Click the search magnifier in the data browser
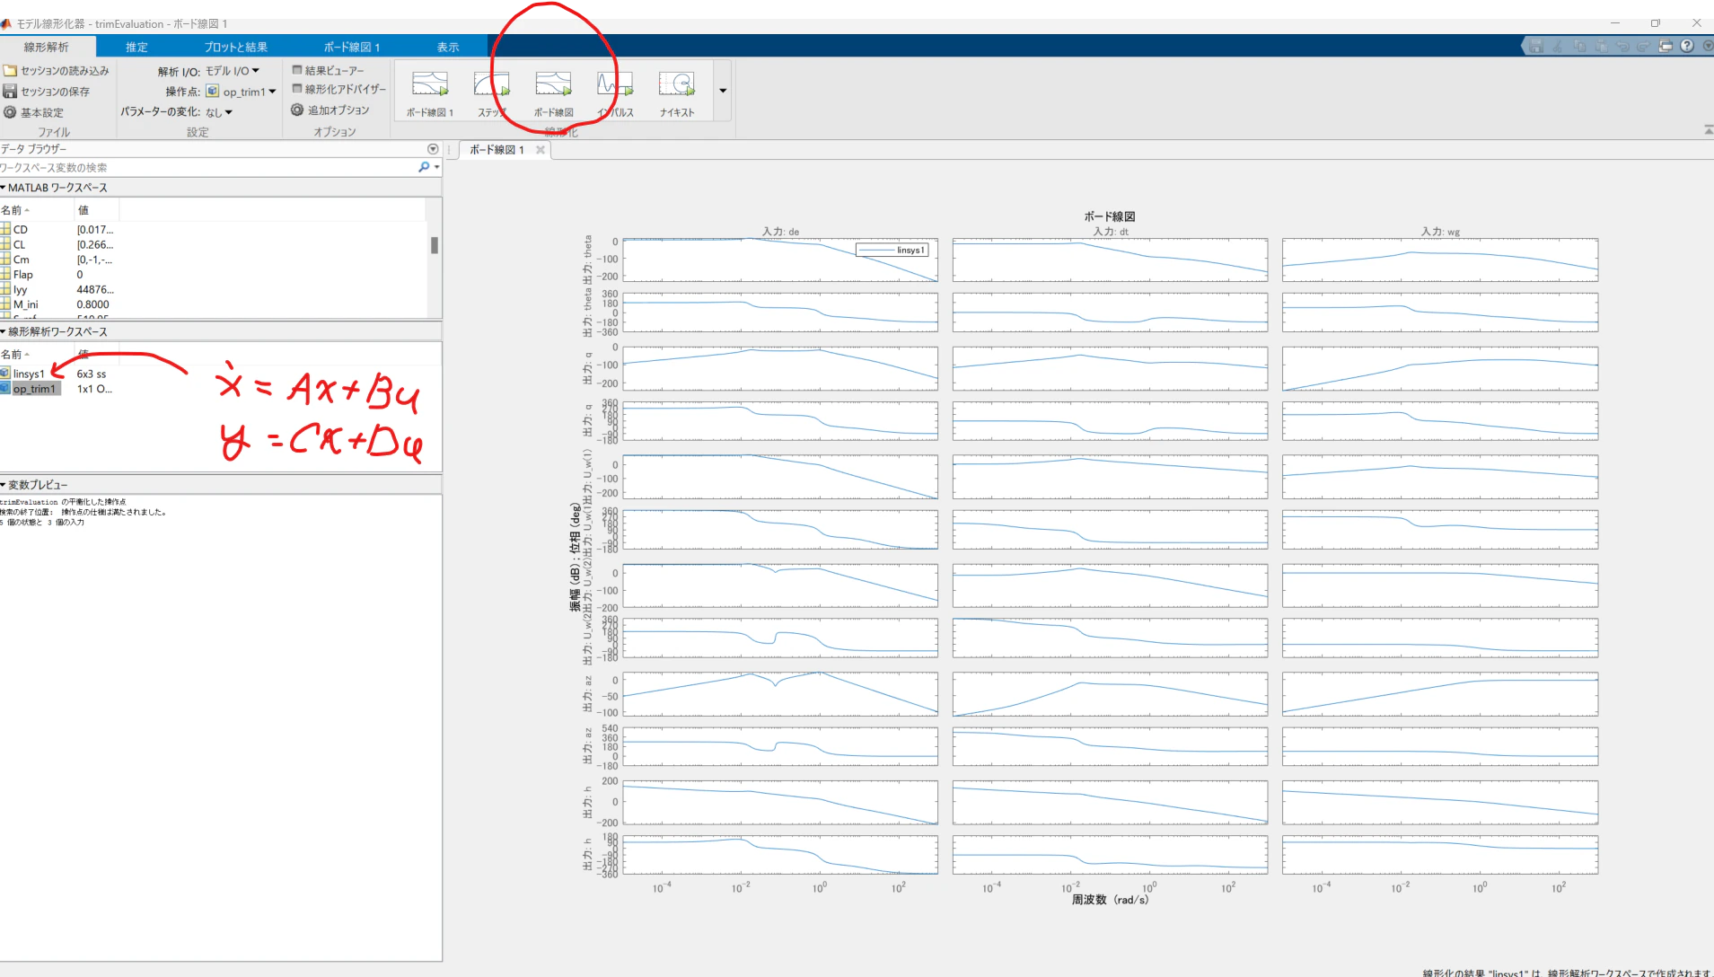Screen dimensions: 1714x977 click(422, 167)
